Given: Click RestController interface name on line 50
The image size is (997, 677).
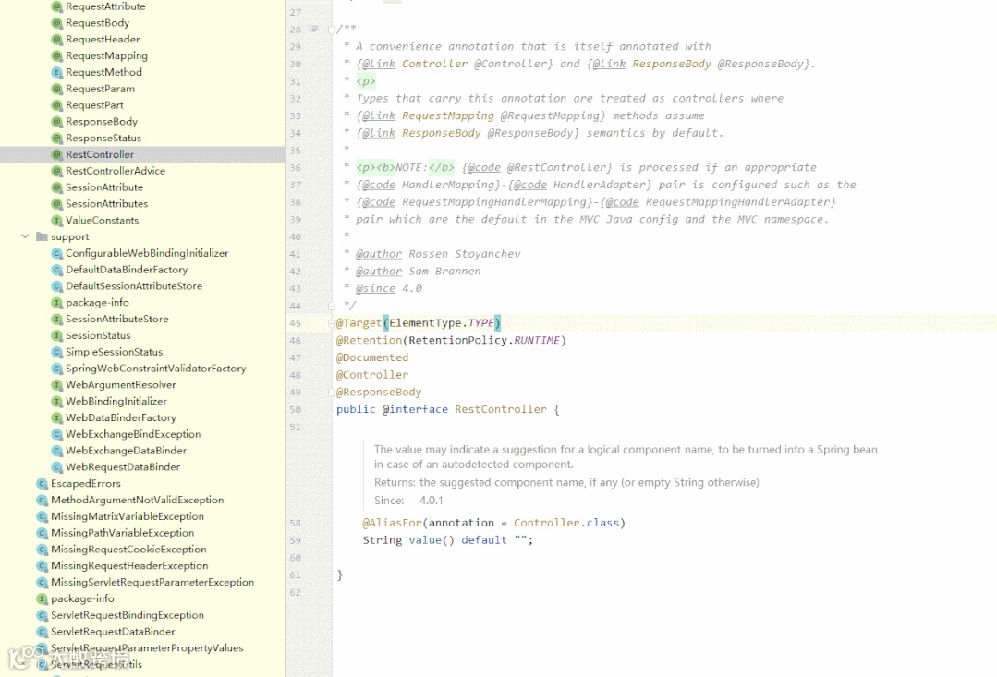Looking at the screenshot, I should click(501, 409).
